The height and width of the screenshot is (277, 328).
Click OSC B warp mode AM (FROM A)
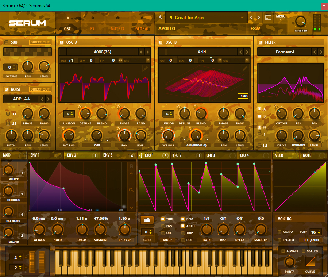click(x=196, y=145)
